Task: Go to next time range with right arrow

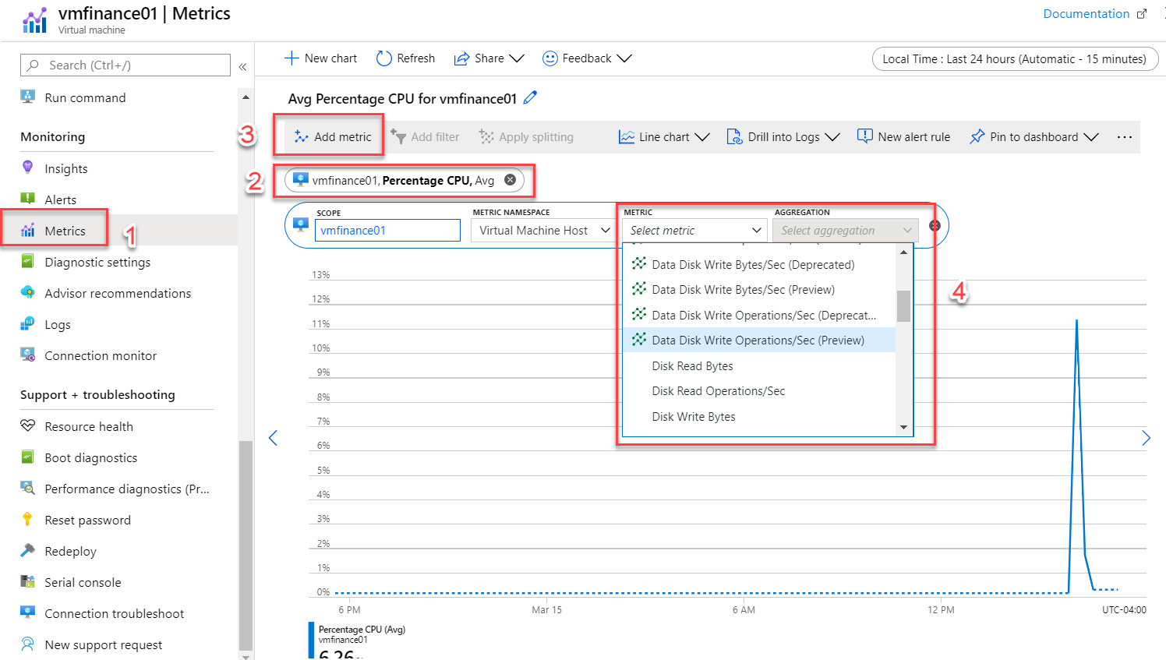Action: pos(1146,438)
